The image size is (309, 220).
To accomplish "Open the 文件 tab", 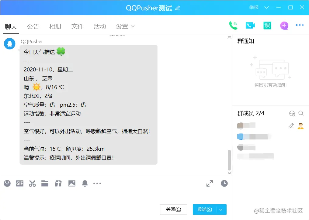I will [78, 26].
